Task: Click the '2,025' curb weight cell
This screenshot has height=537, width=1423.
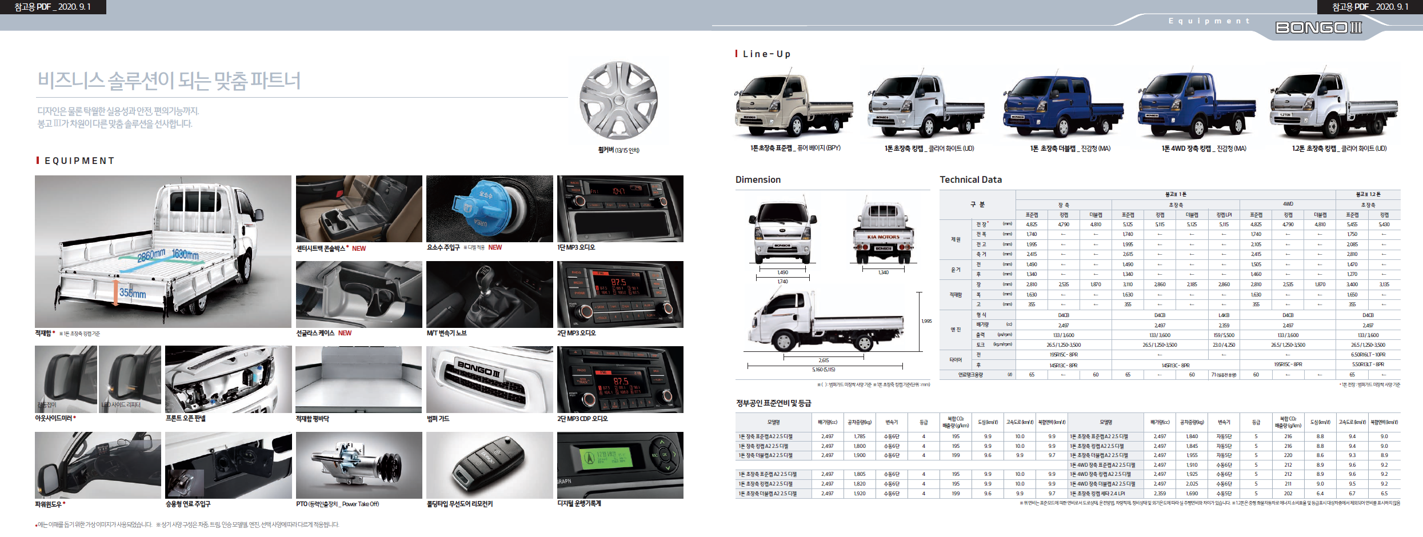Action: point(1192,484)
